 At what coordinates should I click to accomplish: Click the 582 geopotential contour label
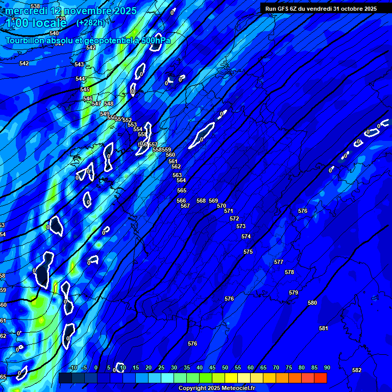click(357, 370)
